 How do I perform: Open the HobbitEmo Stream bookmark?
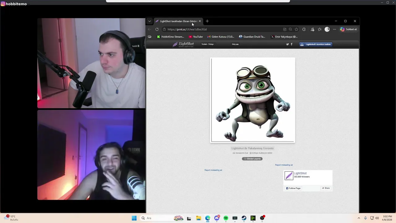pyautogui.click(x=170, y=37)
